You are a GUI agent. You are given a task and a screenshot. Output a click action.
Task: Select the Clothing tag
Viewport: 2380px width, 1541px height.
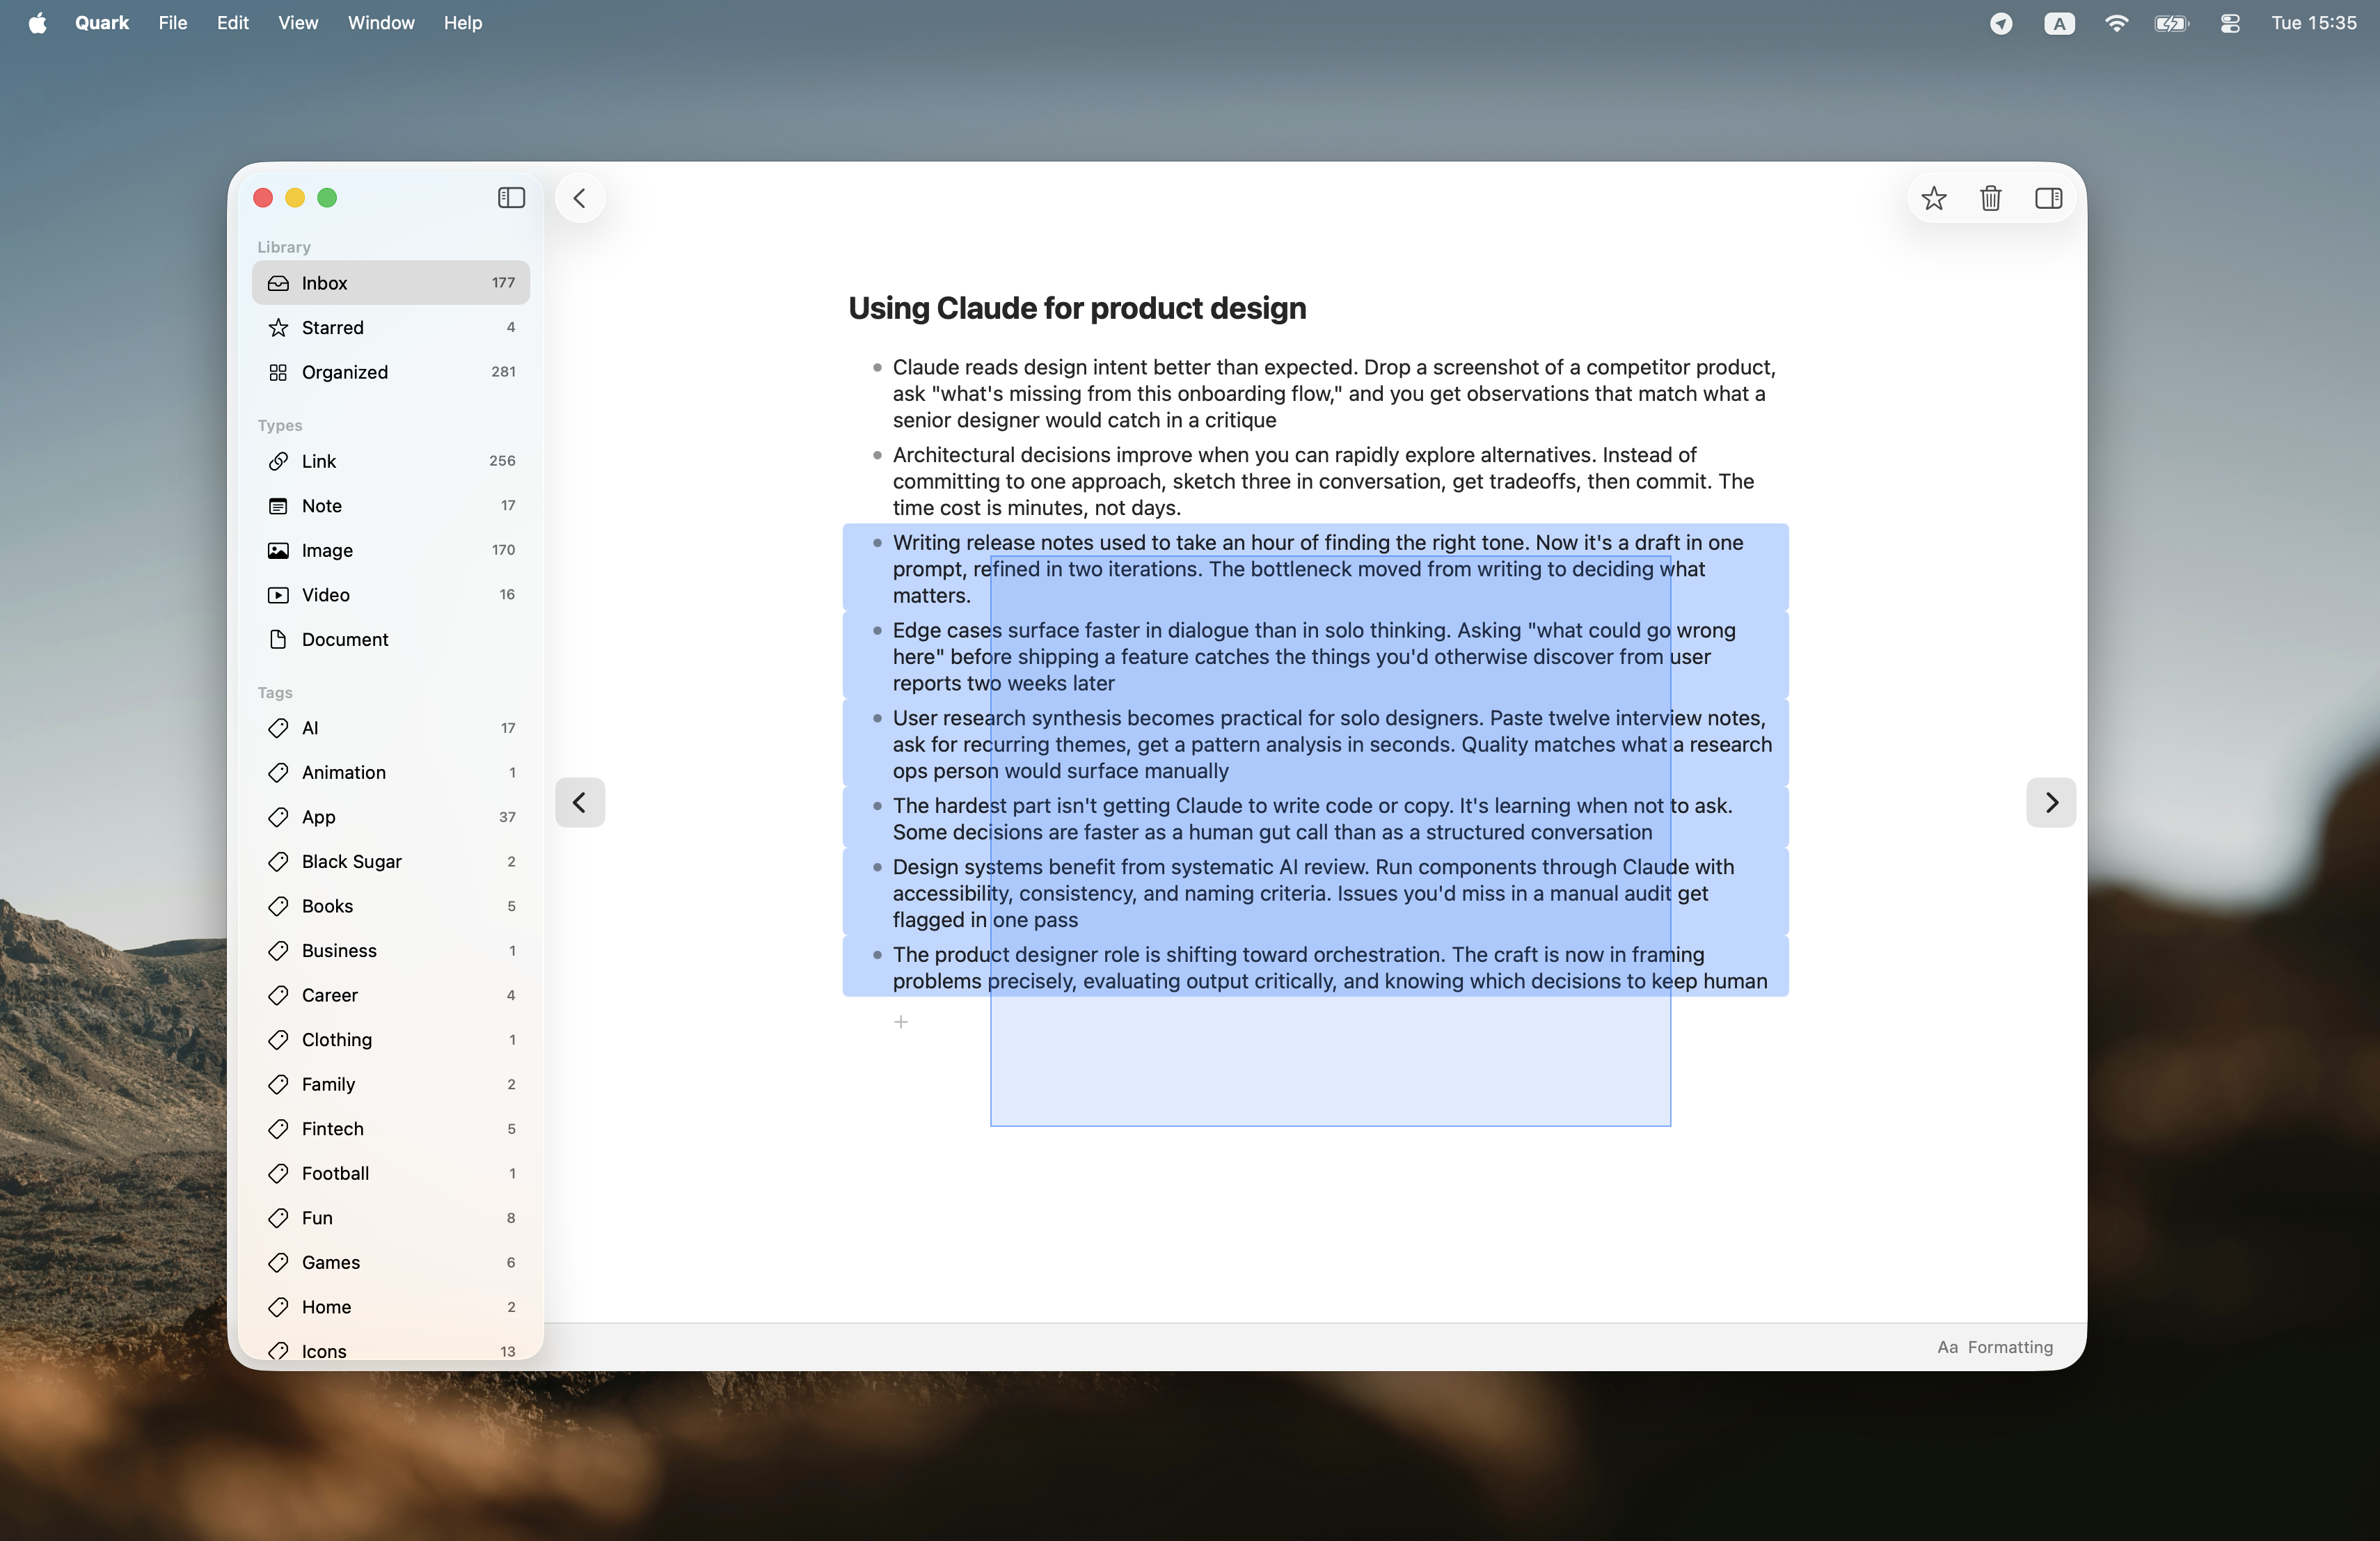click(391, 1039)
